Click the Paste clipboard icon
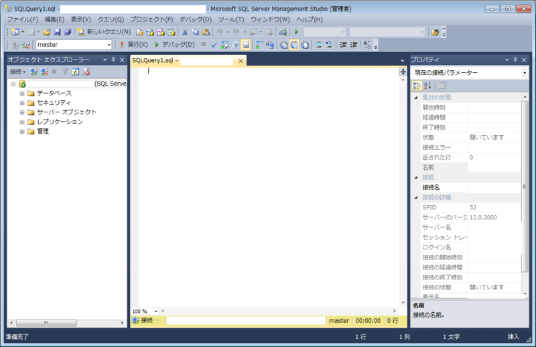Viewport: 536px width, 347px height. pos(206,32)
